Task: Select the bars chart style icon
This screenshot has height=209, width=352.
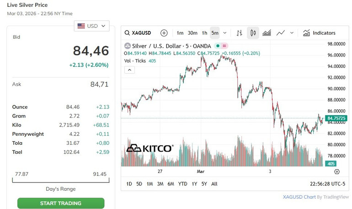Action: (240, 33)
